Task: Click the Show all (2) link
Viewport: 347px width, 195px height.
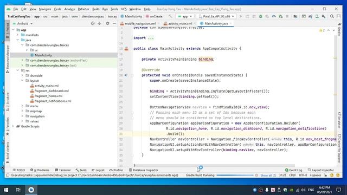Action: pyautogui.click(x=268, y=175)
